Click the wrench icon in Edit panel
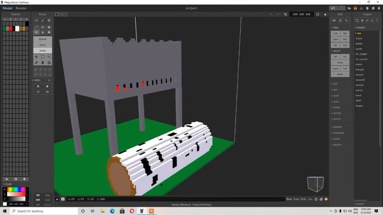This screenshot has width=383, height=215. 346,21
